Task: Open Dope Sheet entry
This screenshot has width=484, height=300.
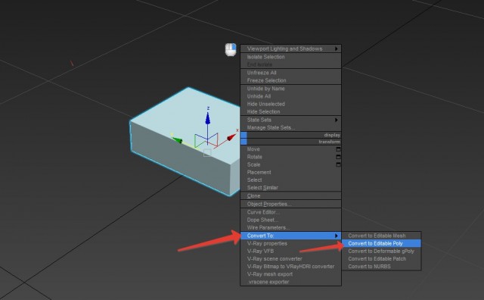Action: coord(290,220)
